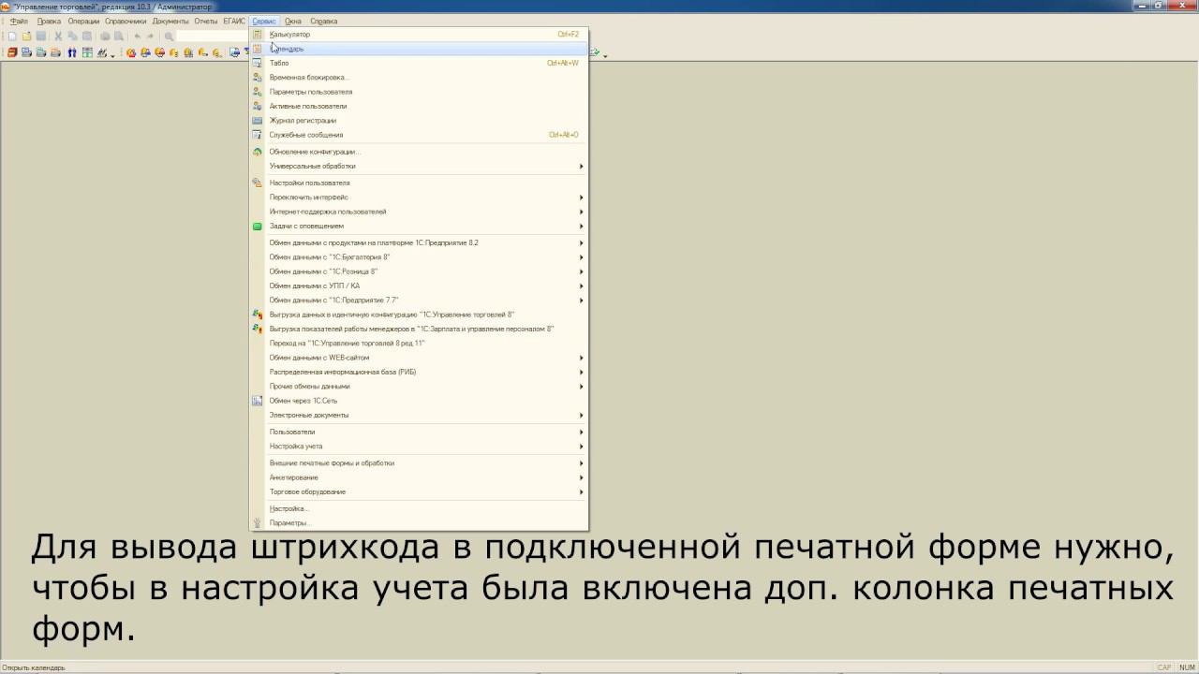The width and height of the screenshot is (1199, 674).
Task: Open the ЕГАИС menu
Action: (x=234, y=21)
